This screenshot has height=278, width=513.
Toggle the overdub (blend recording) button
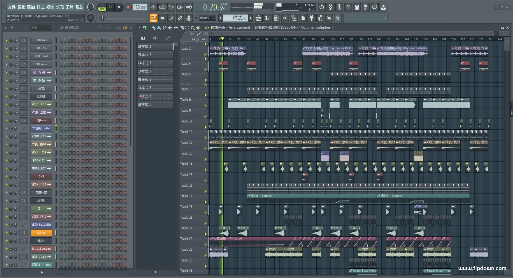tap(180, 7)
